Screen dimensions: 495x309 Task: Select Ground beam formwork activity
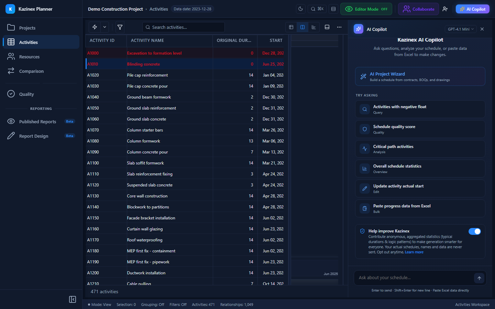click(x=185, y=97)
